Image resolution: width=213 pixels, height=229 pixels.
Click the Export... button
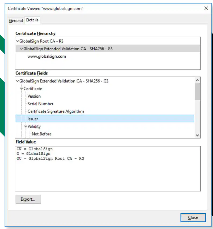click(28, 199)
